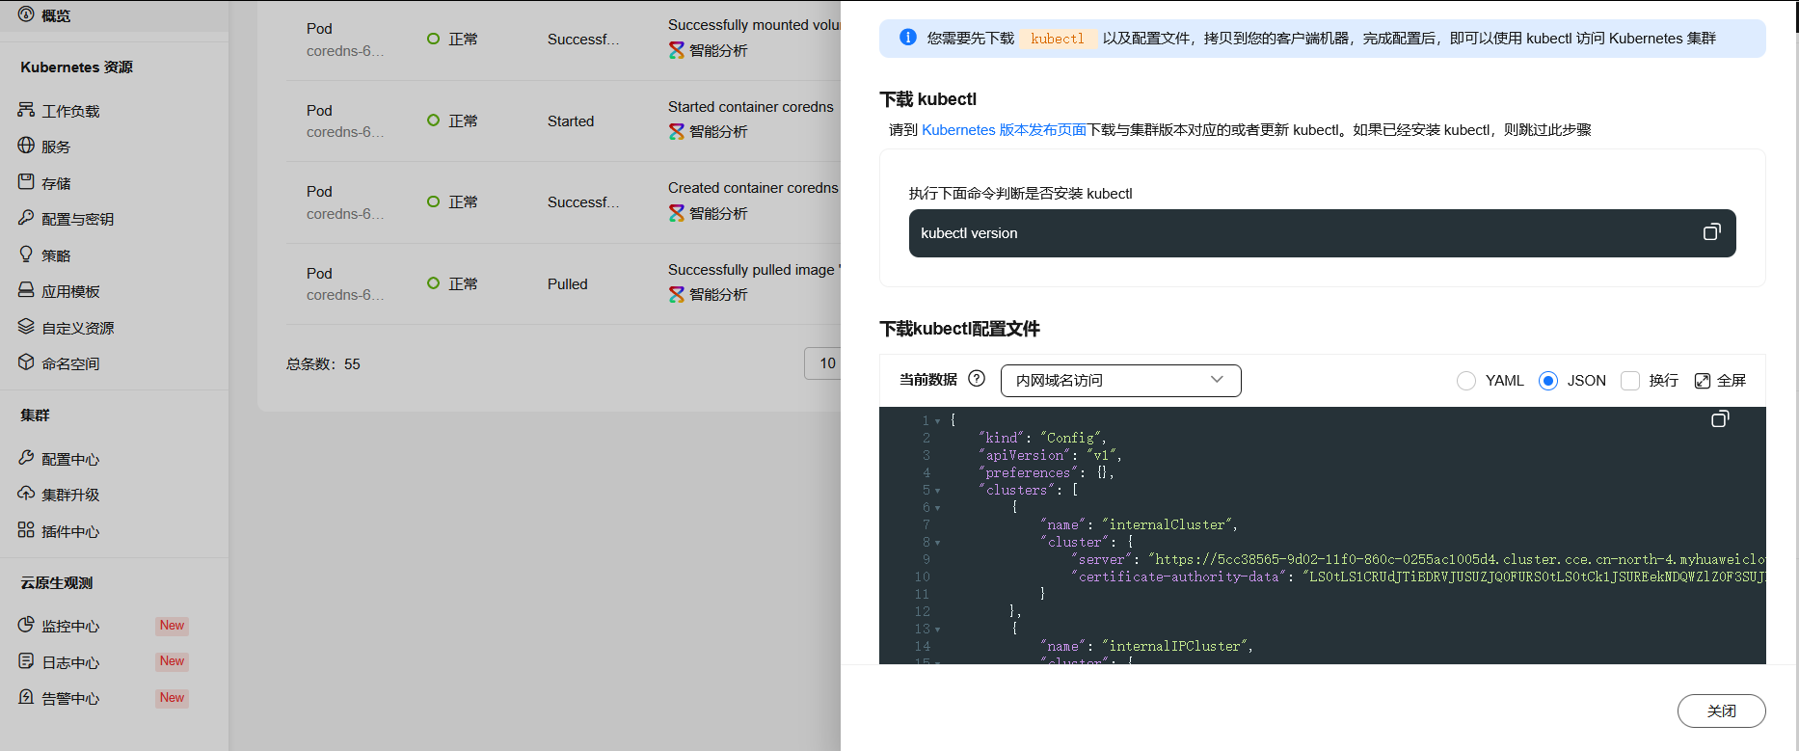Click the 插件中心 grid icon

(26, 530)
